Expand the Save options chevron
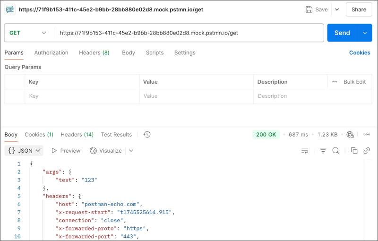 pos(337,9)
